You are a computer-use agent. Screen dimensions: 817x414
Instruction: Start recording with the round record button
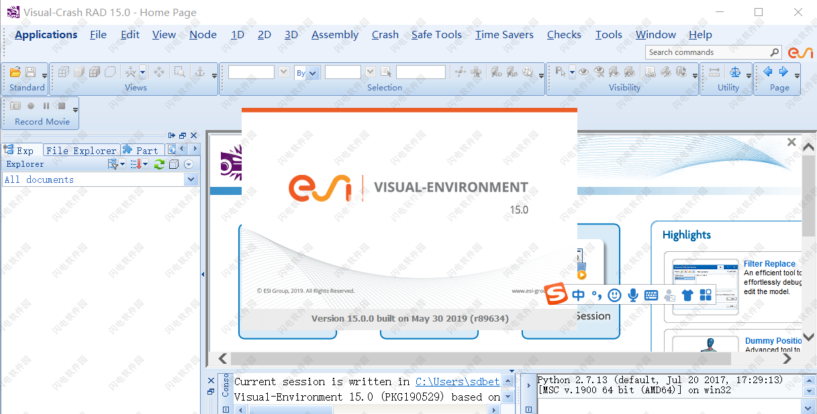[x=31, y=106]
